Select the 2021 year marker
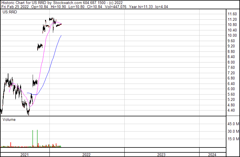240x157 pixels. [25, 155]
